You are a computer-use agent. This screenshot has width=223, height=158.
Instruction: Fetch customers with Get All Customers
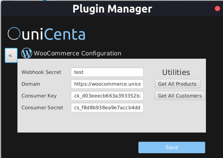[x=180, y=96]
